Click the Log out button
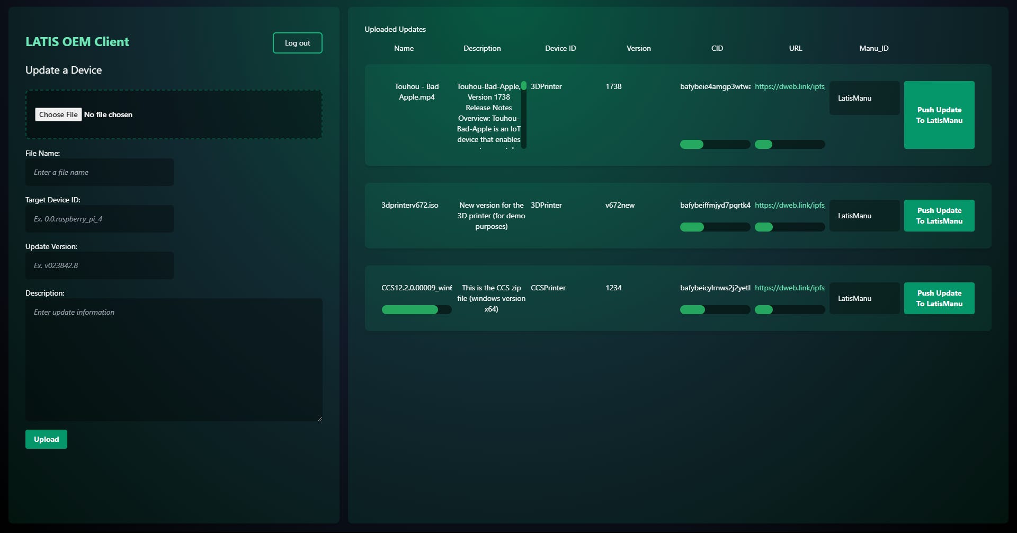The height and width of the screenshot is (533, 1017). [297, 43]
